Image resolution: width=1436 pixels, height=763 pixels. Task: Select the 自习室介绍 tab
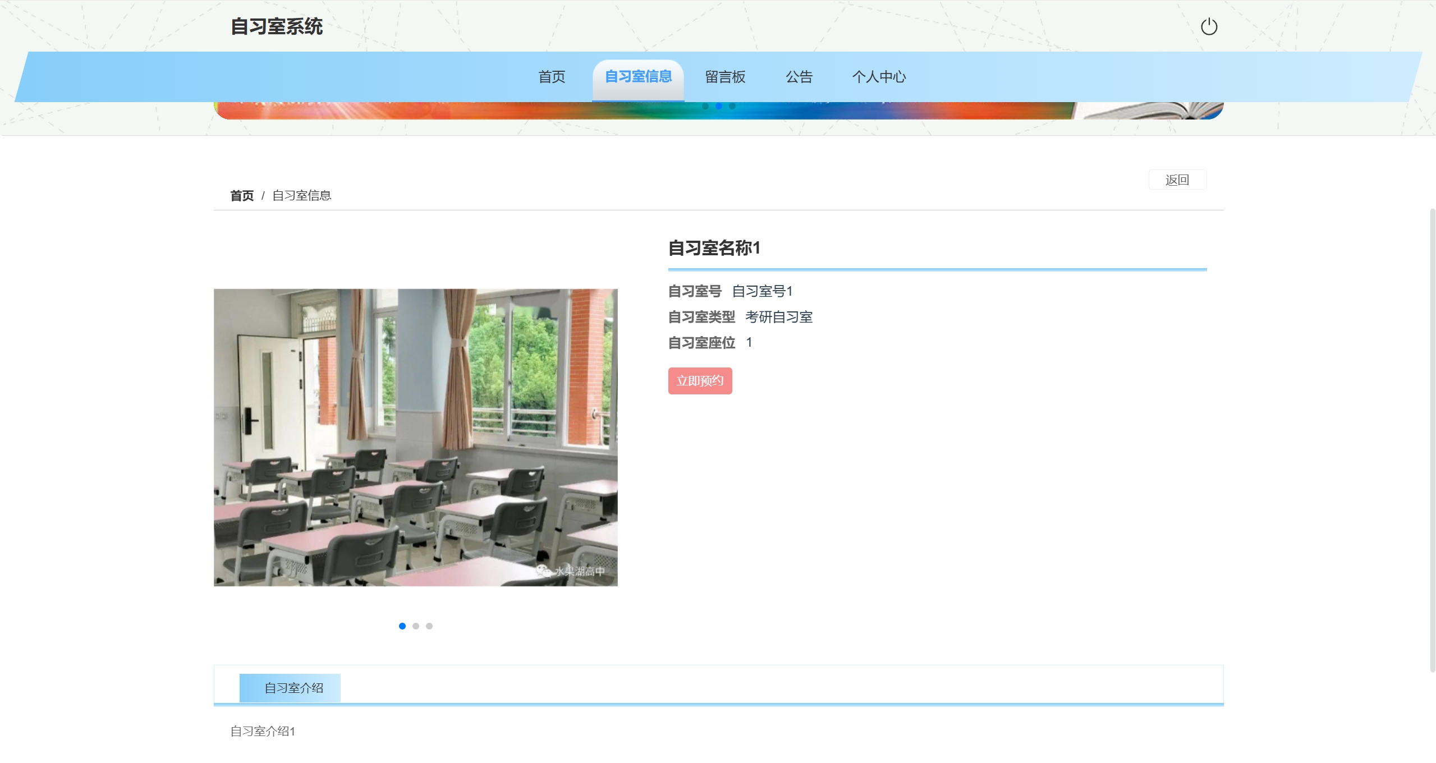[290, 688]
